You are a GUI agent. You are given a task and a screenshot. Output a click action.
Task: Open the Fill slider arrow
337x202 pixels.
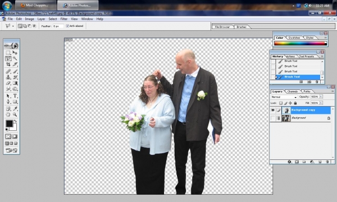[321, 103]
